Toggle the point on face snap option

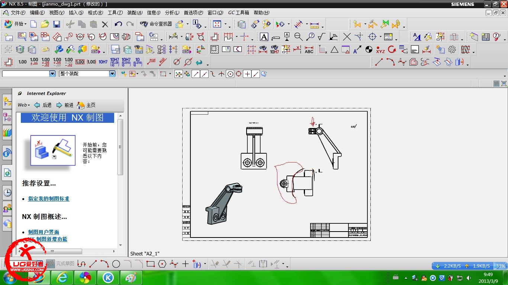tap(264, 74)
